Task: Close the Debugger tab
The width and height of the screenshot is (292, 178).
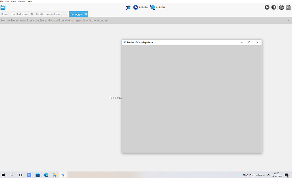Action: tap(86, 14)
